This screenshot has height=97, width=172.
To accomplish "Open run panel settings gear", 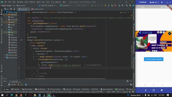I will (x=127, y=81).
